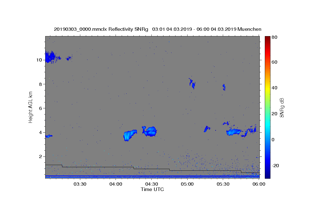
Task: Click the 06:00 time tick label
Action: [259, 184]
